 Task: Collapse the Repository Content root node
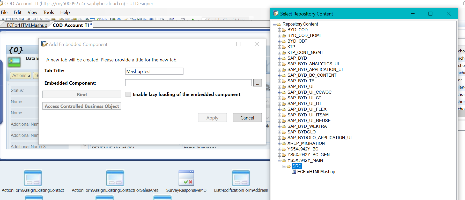coord(274,24)
